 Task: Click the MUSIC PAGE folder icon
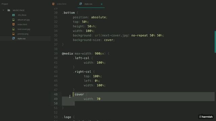9,10
